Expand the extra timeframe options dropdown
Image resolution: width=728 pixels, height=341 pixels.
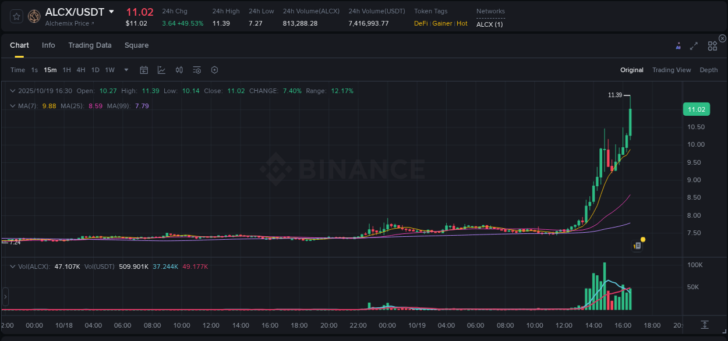126,69
